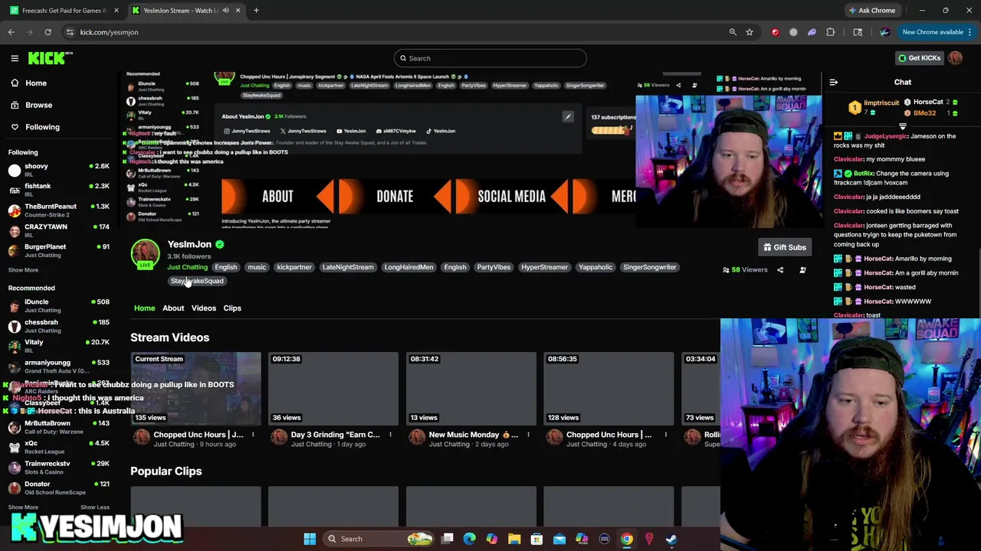Click Ask Chrome button
This screenshot has width=981, height=551.
(872, 11)
